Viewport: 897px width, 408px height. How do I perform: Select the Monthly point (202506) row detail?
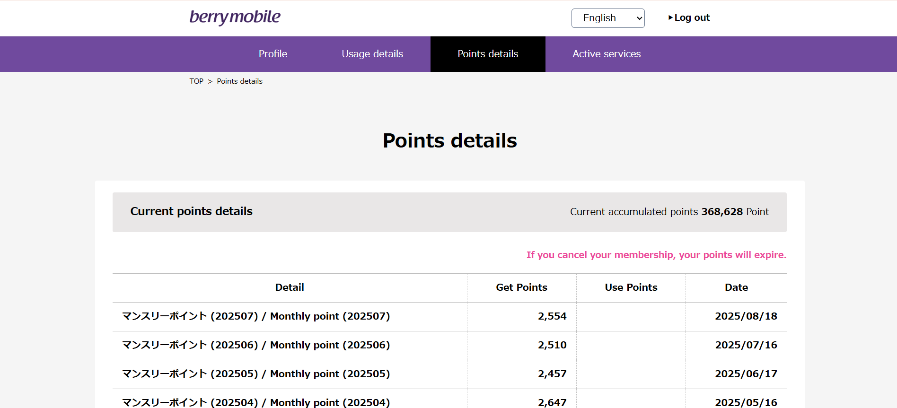(x=256, y=345)
